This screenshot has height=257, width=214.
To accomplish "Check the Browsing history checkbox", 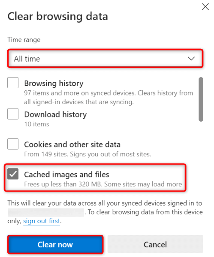I will (x=13, y=83).
